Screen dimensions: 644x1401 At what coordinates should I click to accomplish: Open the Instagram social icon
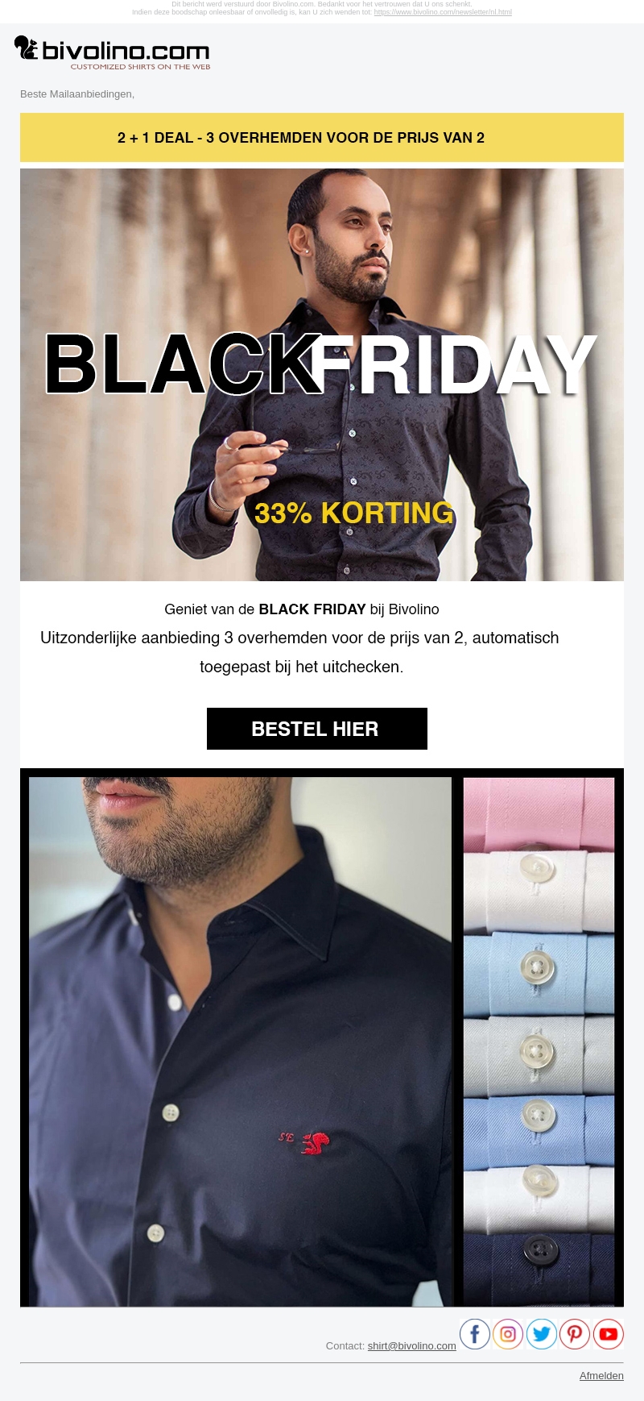(508, 1334)
